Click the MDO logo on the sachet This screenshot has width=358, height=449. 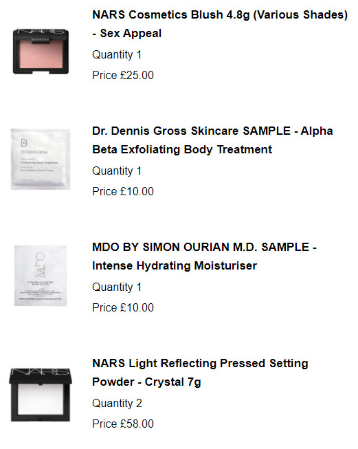pos(40,265)
